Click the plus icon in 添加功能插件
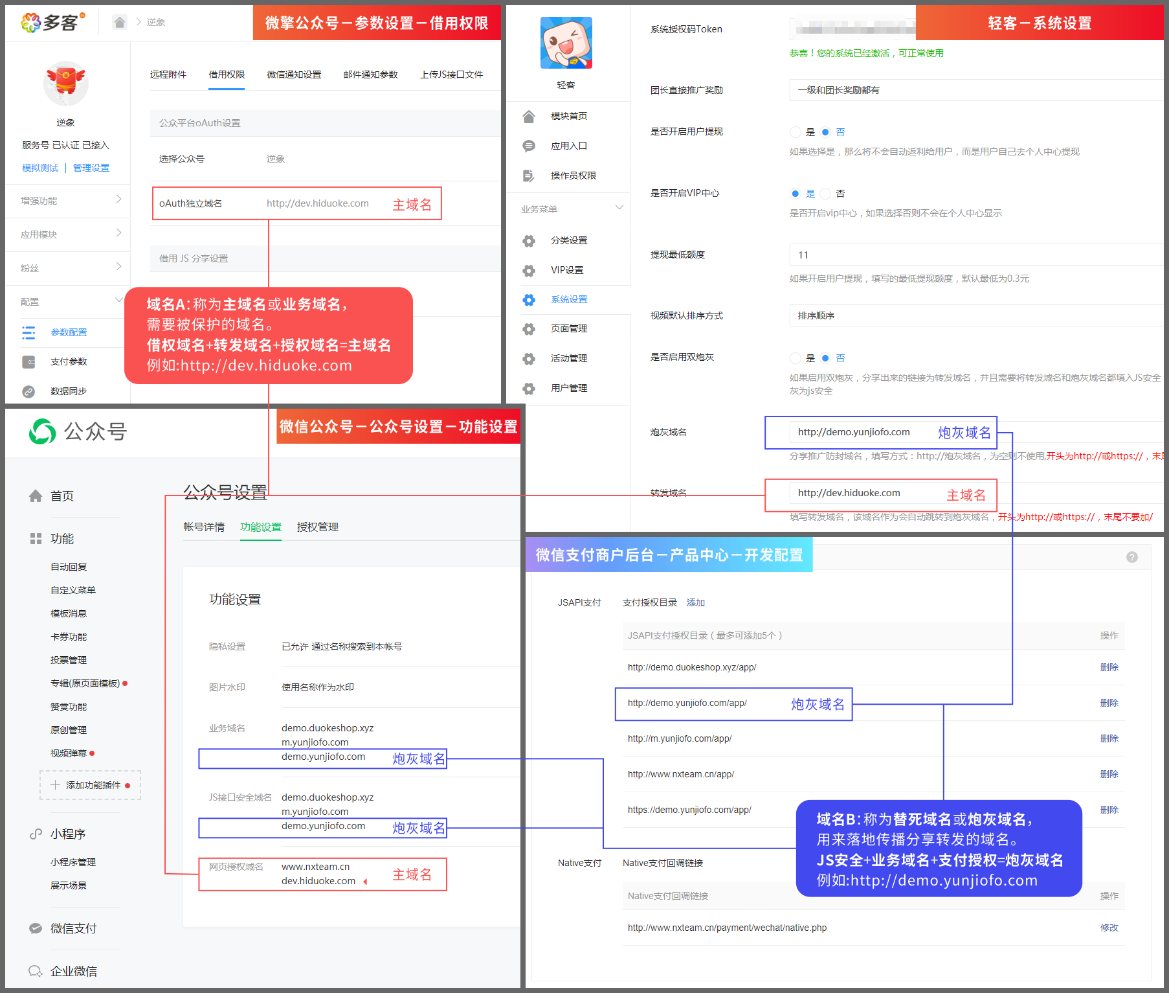Screen dimensions: 1169x993 [56, 785]
